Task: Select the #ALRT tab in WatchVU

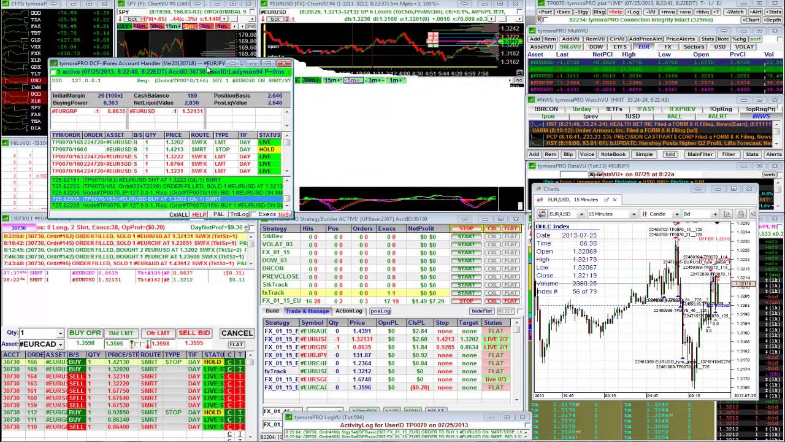Action: pos(718,116)
